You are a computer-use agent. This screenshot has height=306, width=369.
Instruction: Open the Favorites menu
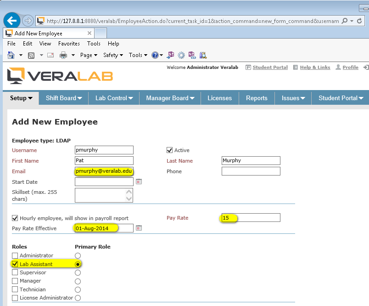69,44
